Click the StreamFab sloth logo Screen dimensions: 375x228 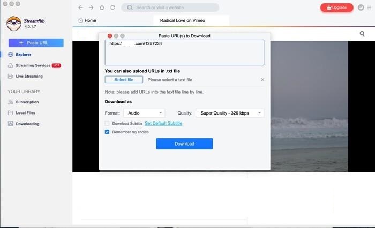tap(13, 24)
